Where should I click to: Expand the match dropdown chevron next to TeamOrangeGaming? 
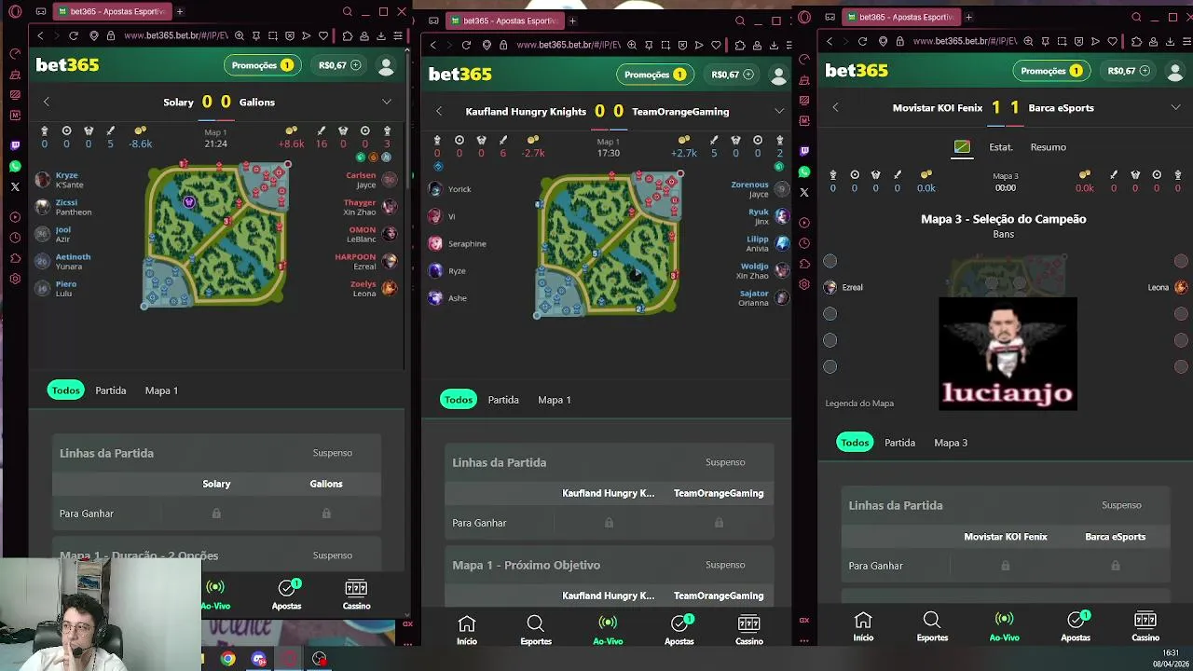click(779, 111)
